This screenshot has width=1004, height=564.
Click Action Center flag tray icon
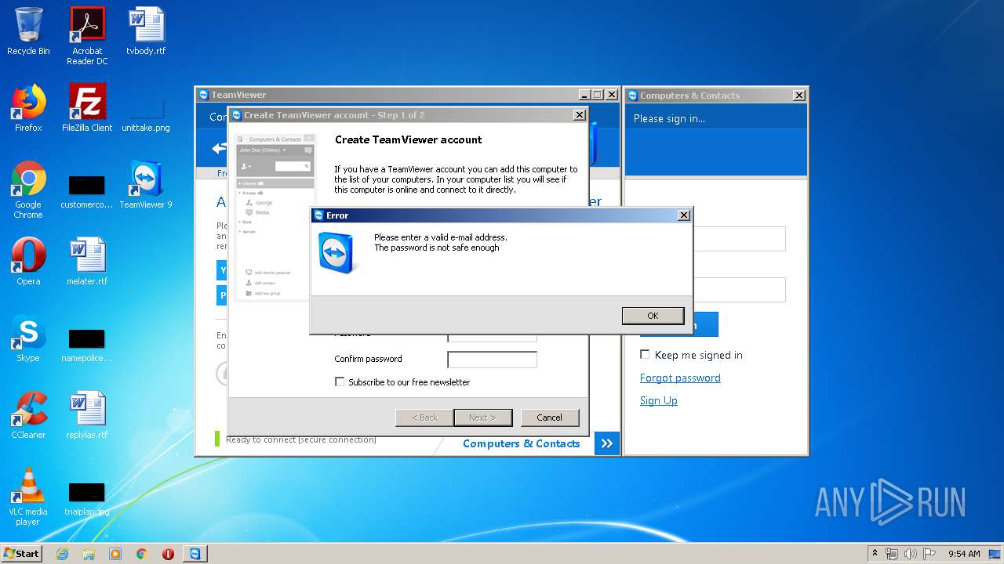(x=929, y=553)
